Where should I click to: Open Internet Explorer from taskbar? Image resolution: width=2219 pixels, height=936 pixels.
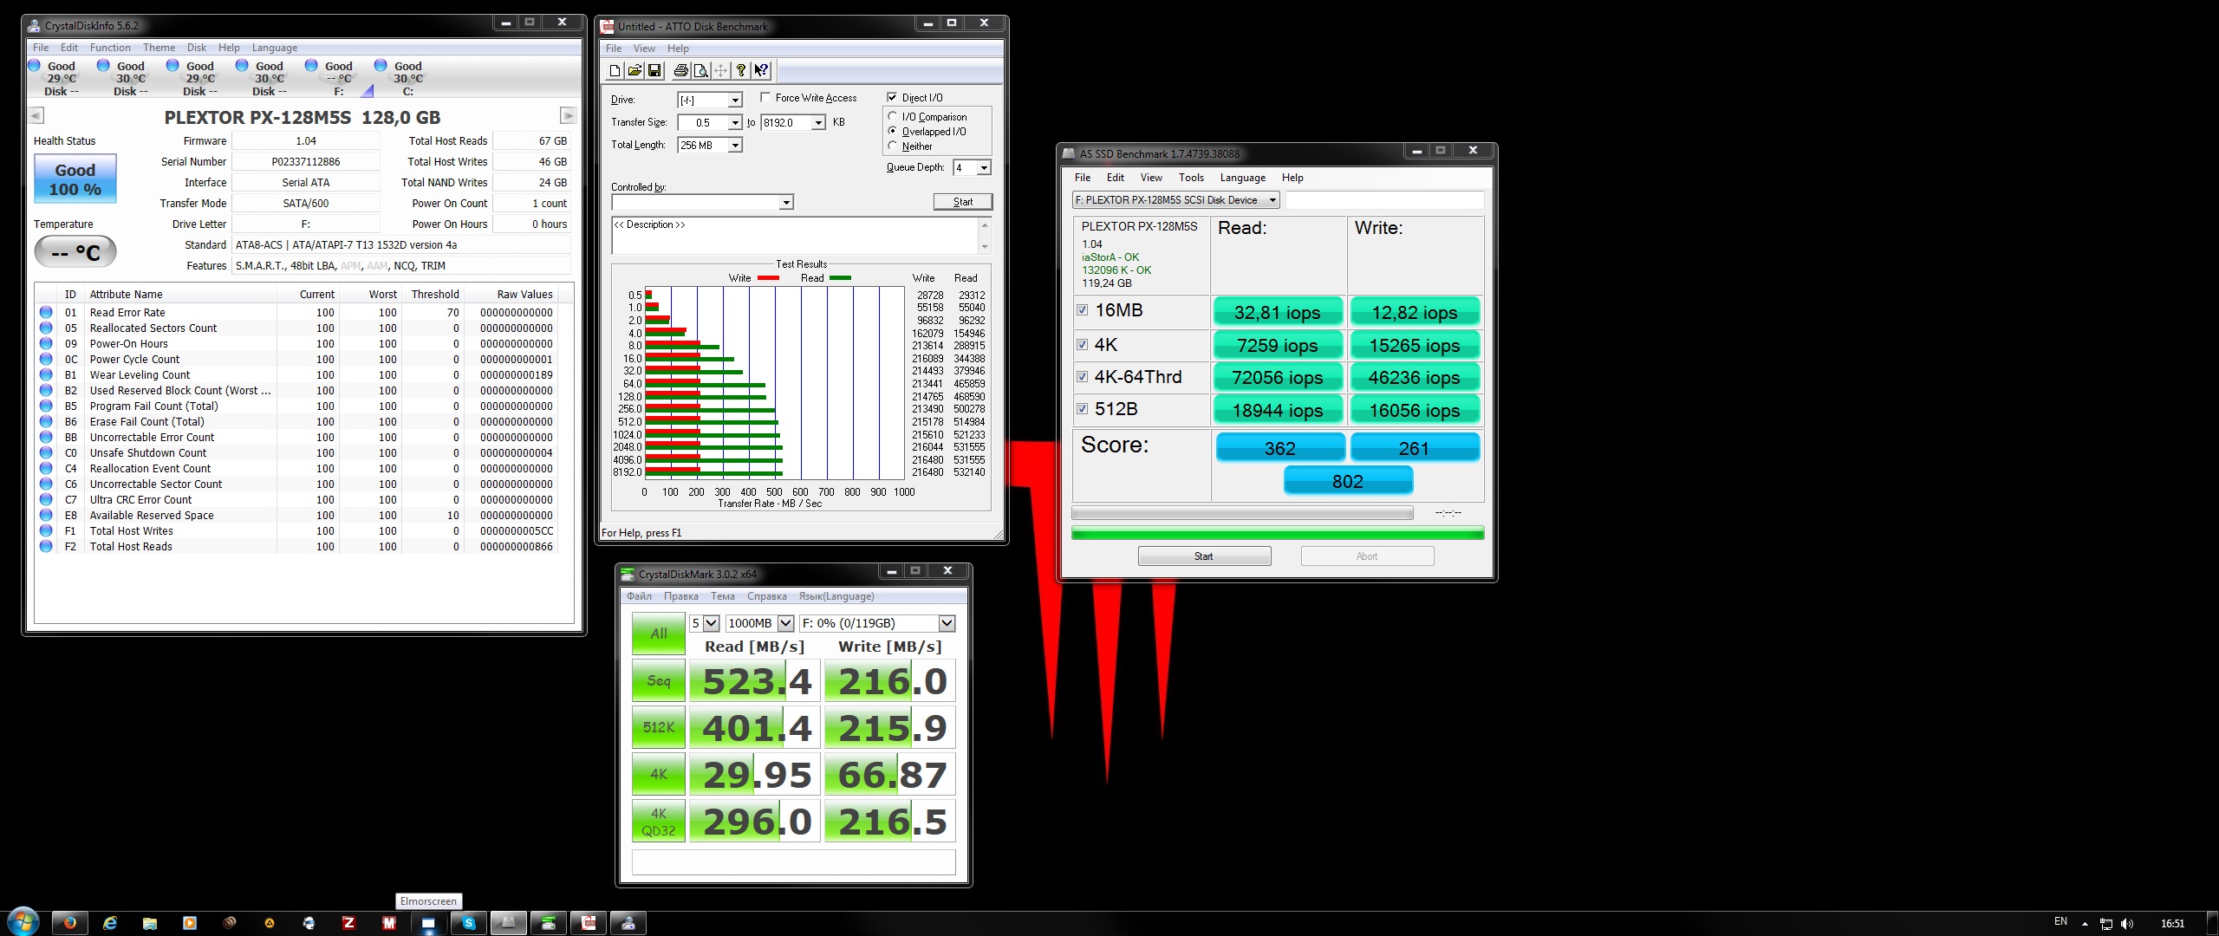click(x=110, y=924)
